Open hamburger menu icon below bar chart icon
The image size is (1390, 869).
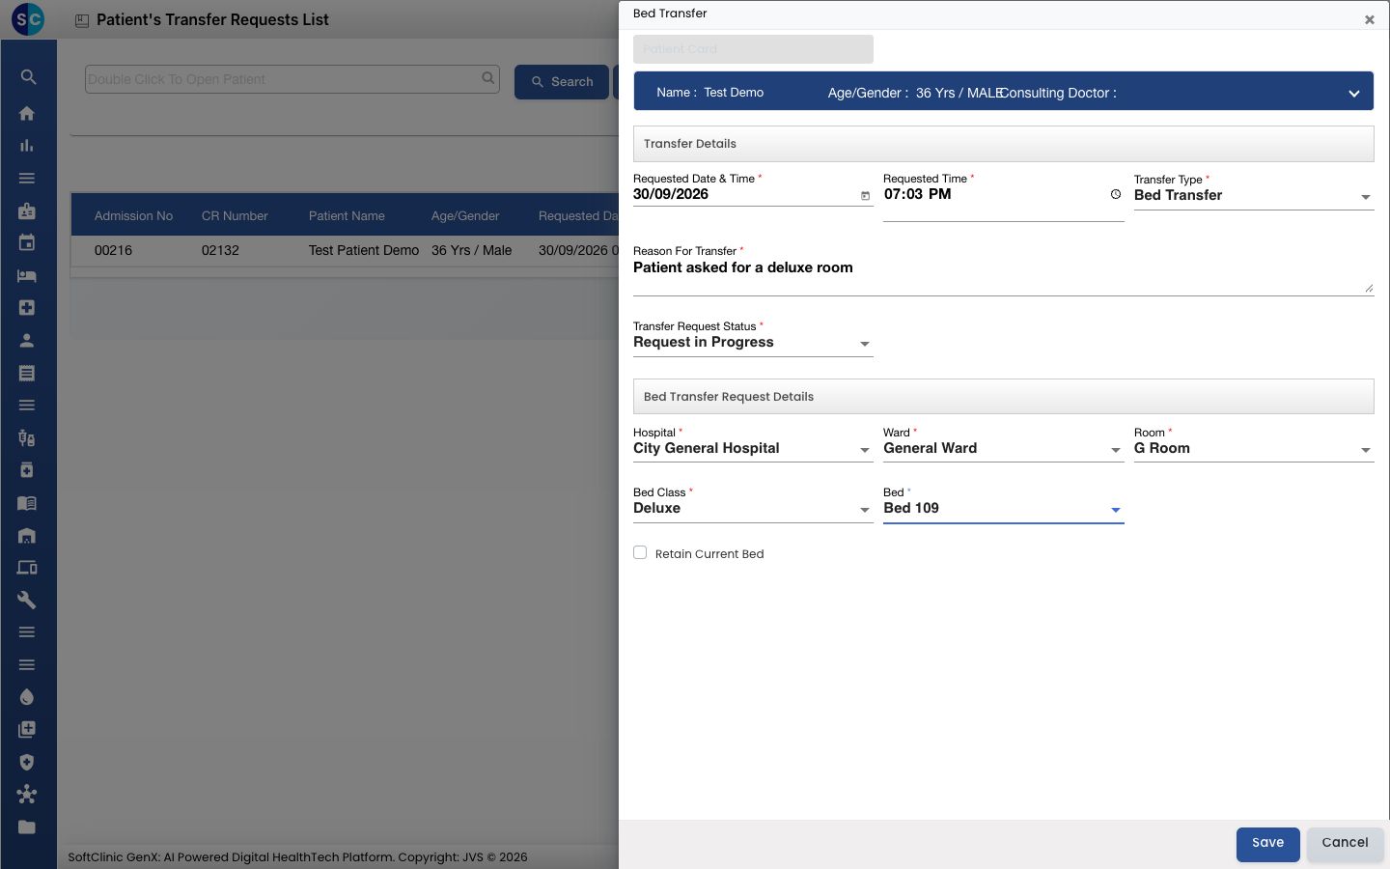(27, 178)
